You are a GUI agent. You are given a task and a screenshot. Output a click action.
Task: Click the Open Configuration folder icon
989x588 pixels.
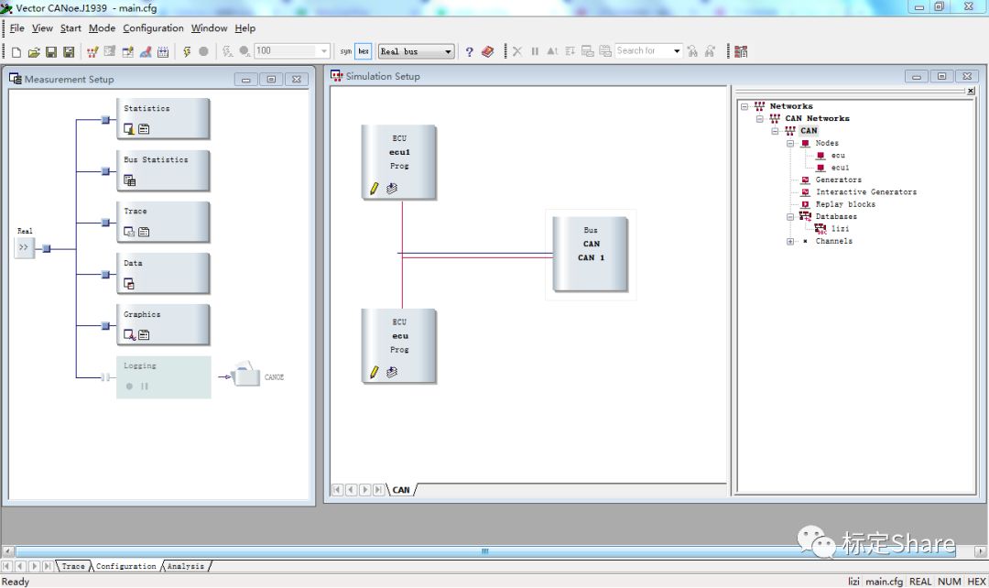coord(34,51)
